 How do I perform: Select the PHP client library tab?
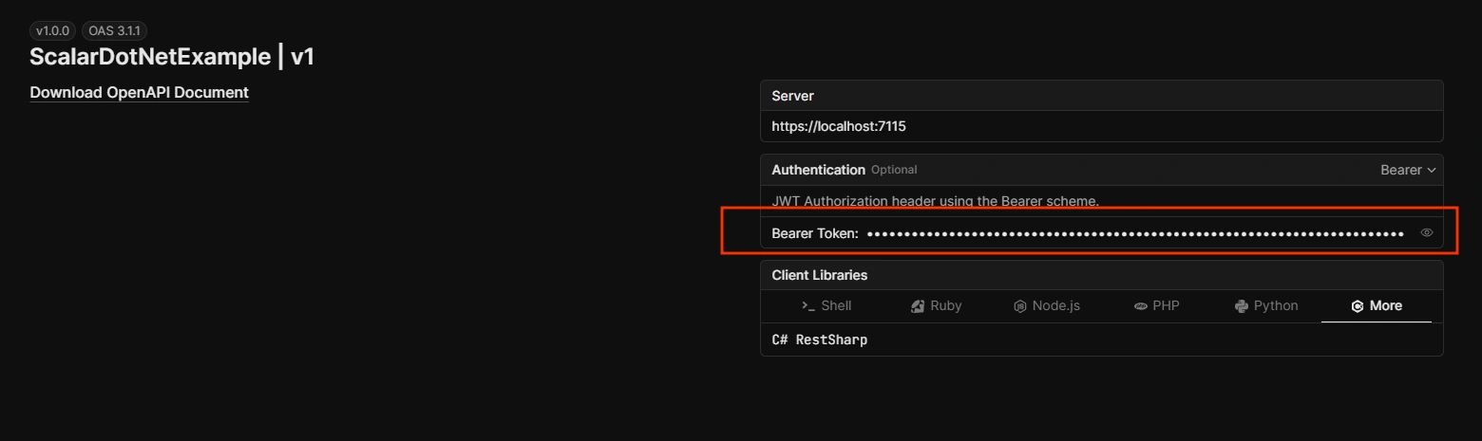click(x=1156, y=305)
